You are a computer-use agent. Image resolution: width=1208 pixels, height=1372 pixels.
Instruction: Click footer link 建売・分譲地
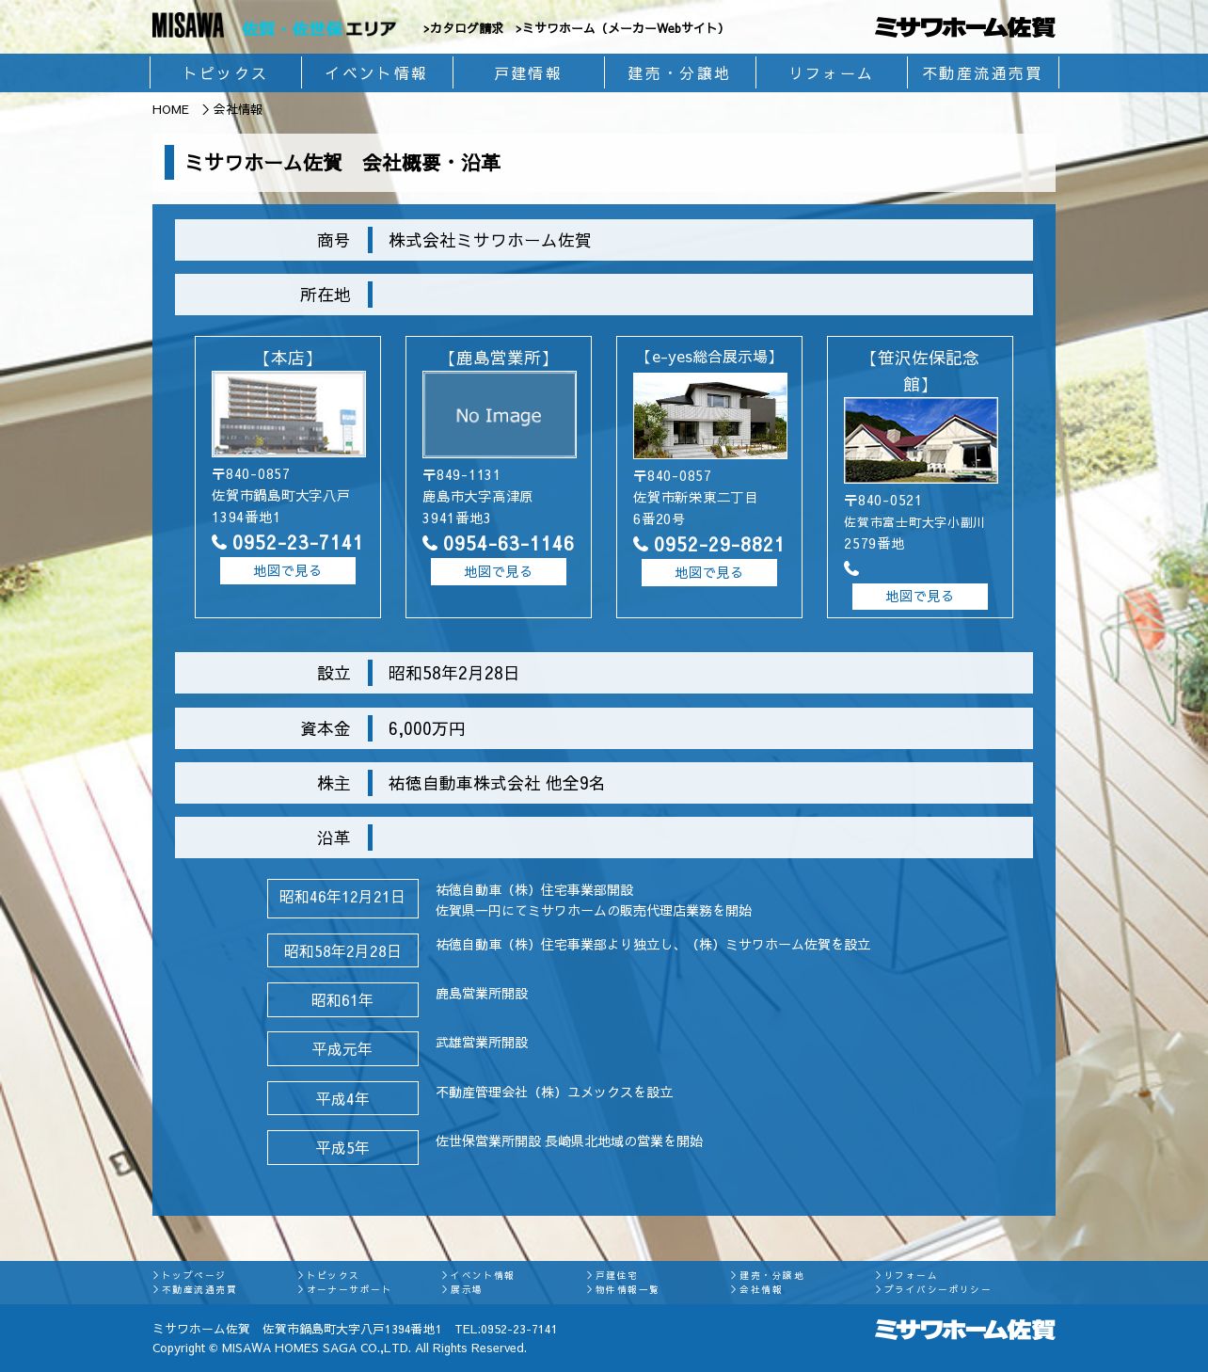(x=768, y=1275)
